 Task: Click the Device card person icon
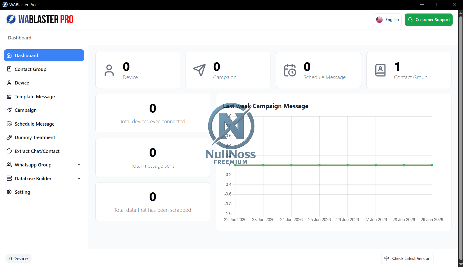click(109, 70)
